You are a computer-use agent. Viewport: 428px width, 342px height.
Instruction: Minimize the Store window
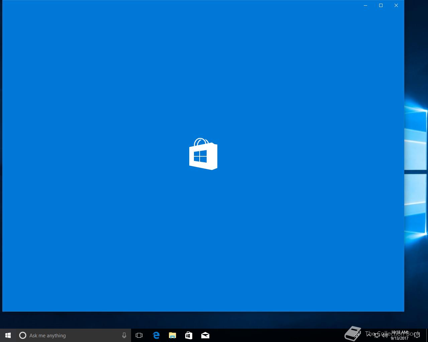coord(365,5)
